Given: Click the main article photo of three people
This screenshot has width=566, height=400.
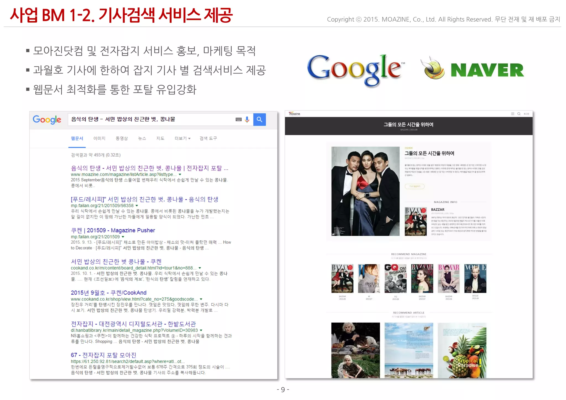Looking at the screenshot, I should (365, 191).
